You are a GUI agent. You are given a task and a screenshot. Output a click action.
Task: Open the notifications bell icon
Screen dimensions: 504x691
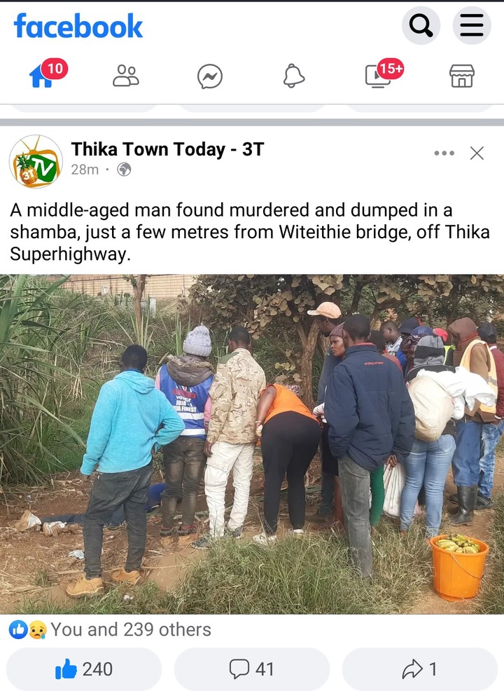pyautogui.click(x=293, y=76)
